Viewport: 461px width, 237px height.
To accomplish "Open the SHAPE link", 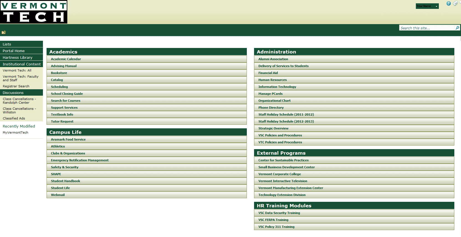I will (x=147, y=174).
